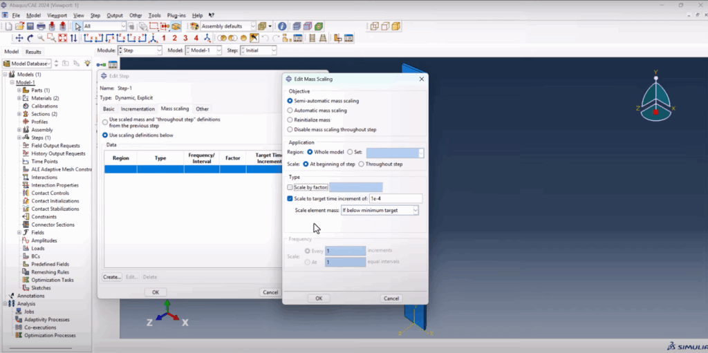
Task: Click the target time increment field
Action: 395,199
